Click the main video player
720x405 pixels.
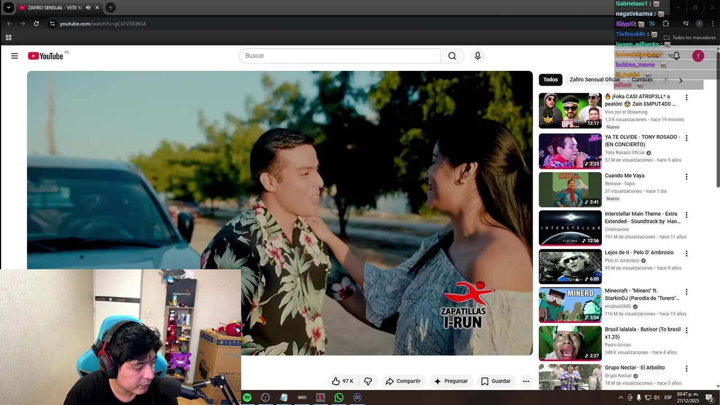280,213
